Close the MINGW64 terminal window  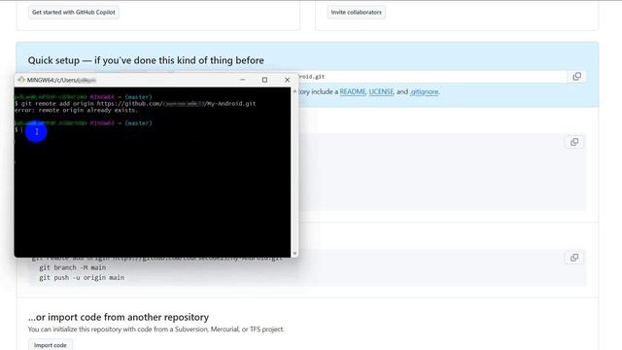pos(288,80)
